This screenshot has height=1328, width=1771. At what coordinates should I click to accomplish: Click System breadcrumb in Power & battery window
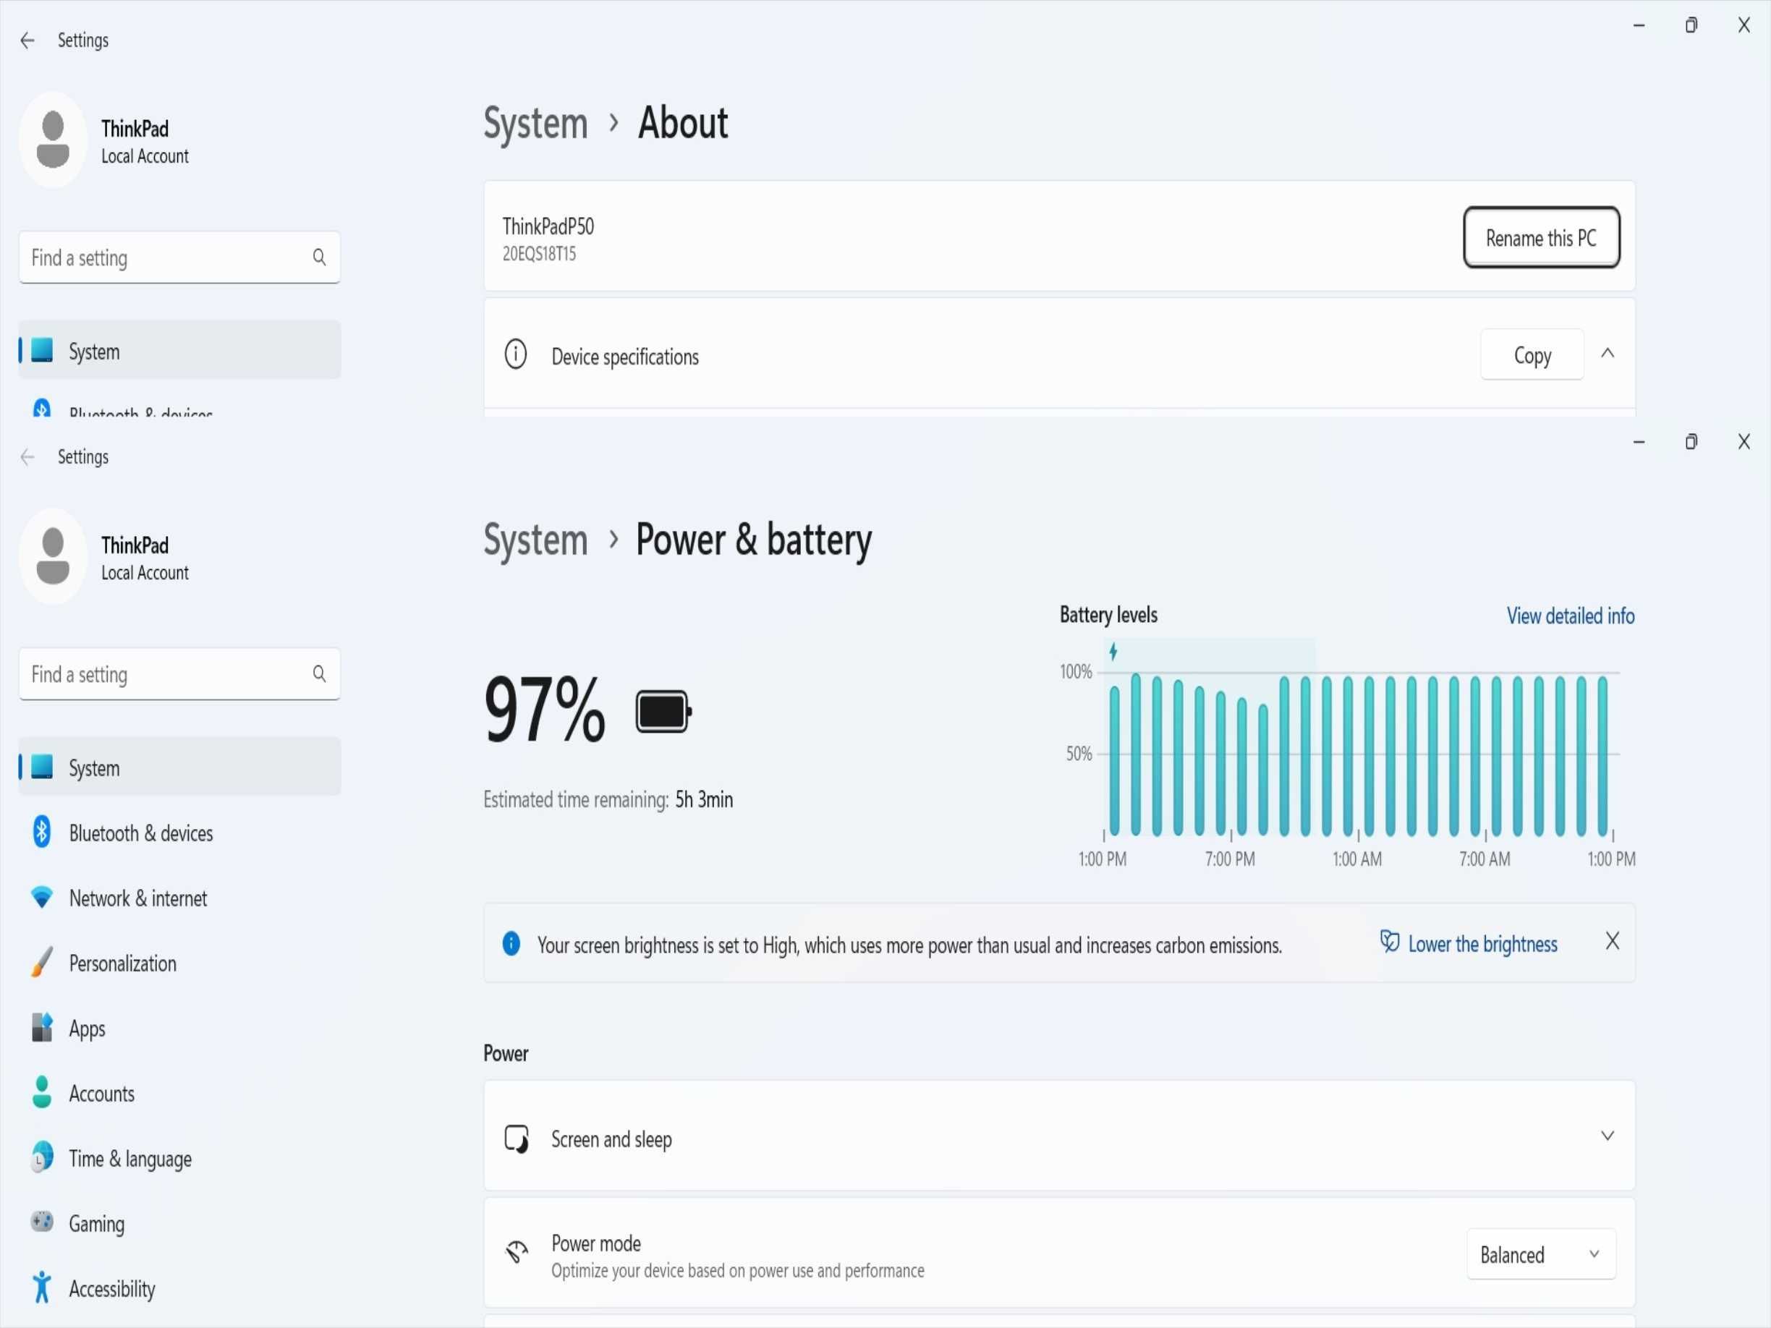[535, 540]
